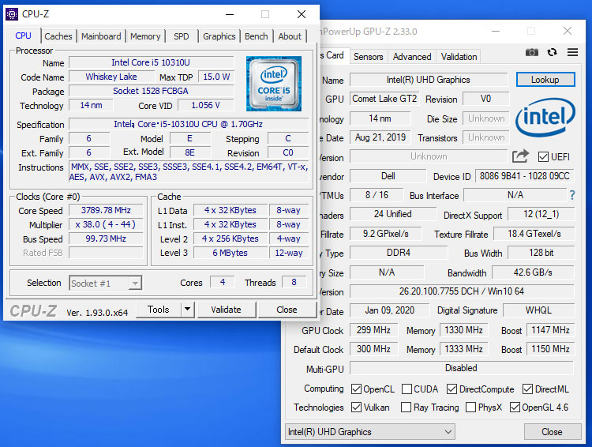The image size is (592, 447).
Task: Switch to the Memory tab in CPU-Z
Action: (x=145, y=36)
